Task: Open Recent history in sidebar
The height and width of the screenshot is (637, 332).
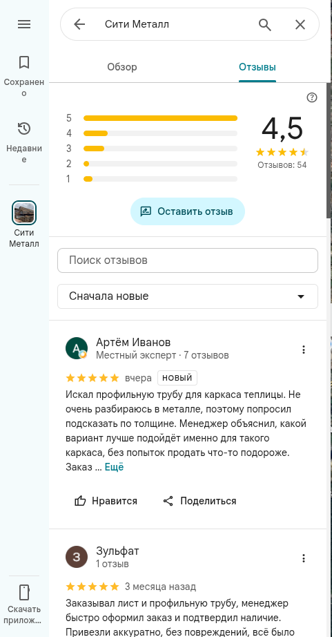Action: [24, 142]
